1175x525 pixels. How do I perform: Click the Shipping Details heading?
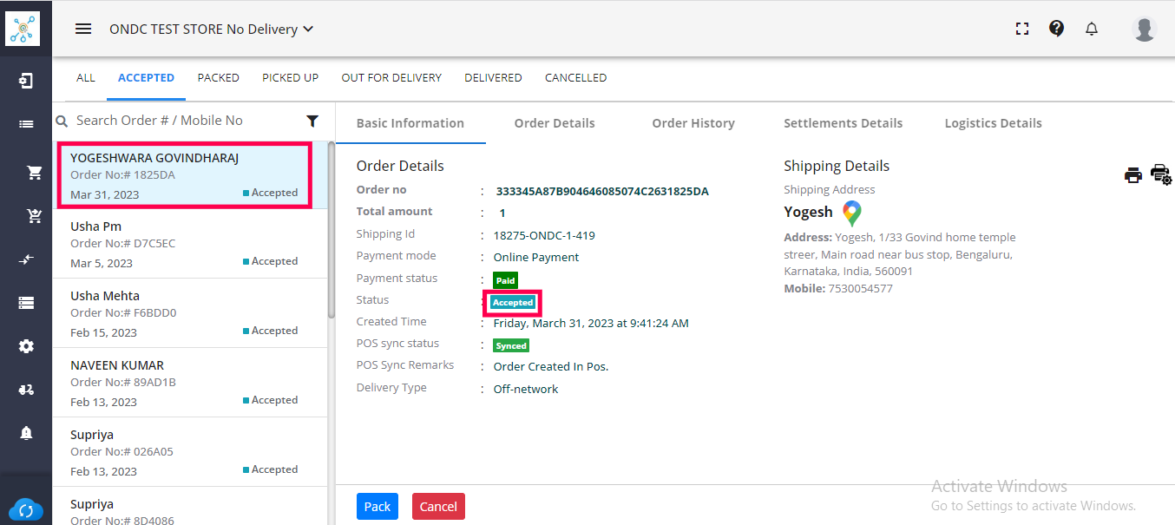(837, 166)
